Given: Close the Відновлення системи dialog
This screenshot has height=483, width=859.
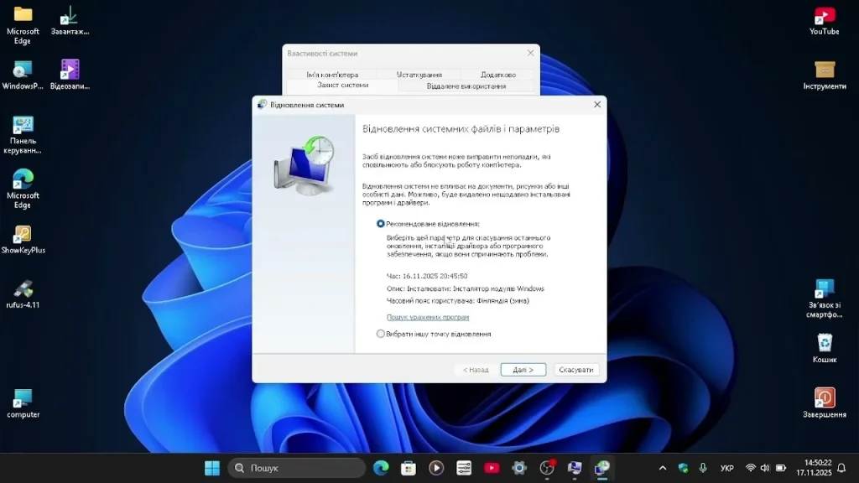Looking at the screenshot, I should (597, 105).
